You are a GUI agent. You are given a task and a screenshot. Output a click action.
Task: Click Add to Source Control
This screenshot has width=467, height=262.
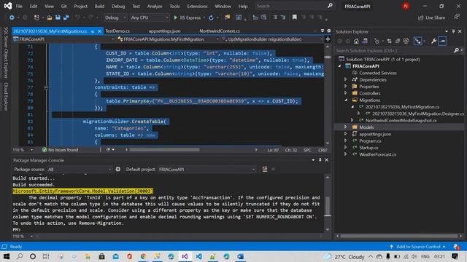pyautogui.click(x=417, y=247)
